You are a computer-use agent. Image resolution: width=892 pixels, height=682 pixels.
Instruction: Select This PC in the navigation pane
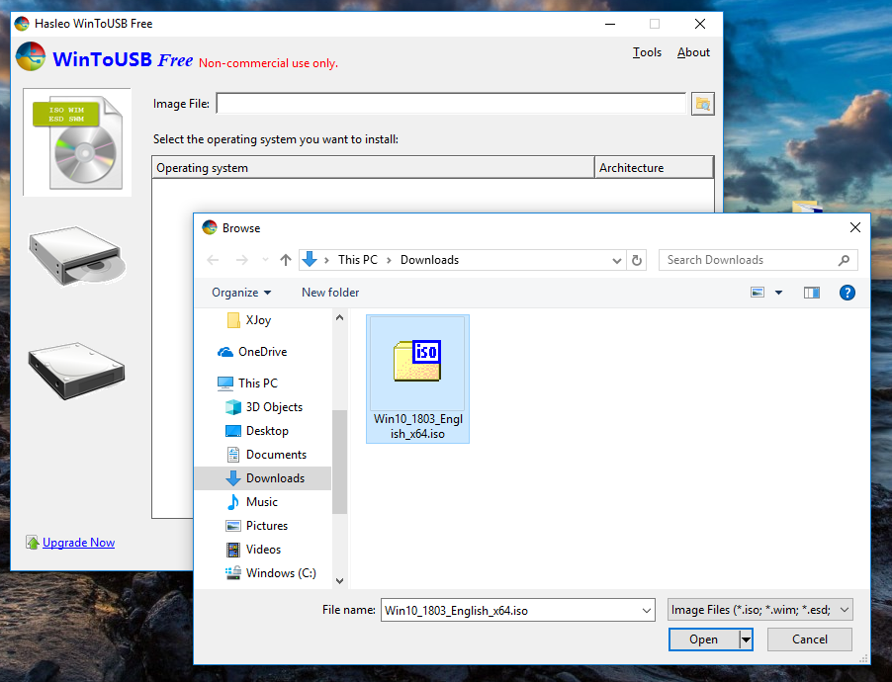247,383
